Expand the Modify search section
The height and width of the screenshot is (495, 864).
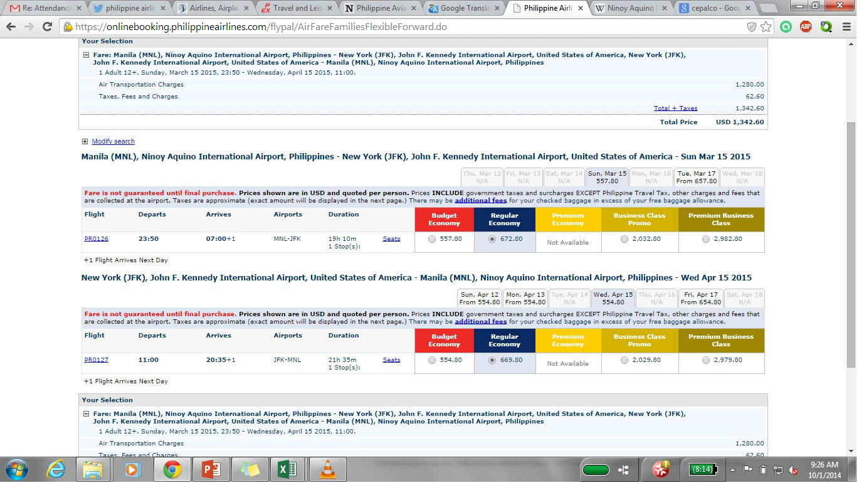pos(113,142)
